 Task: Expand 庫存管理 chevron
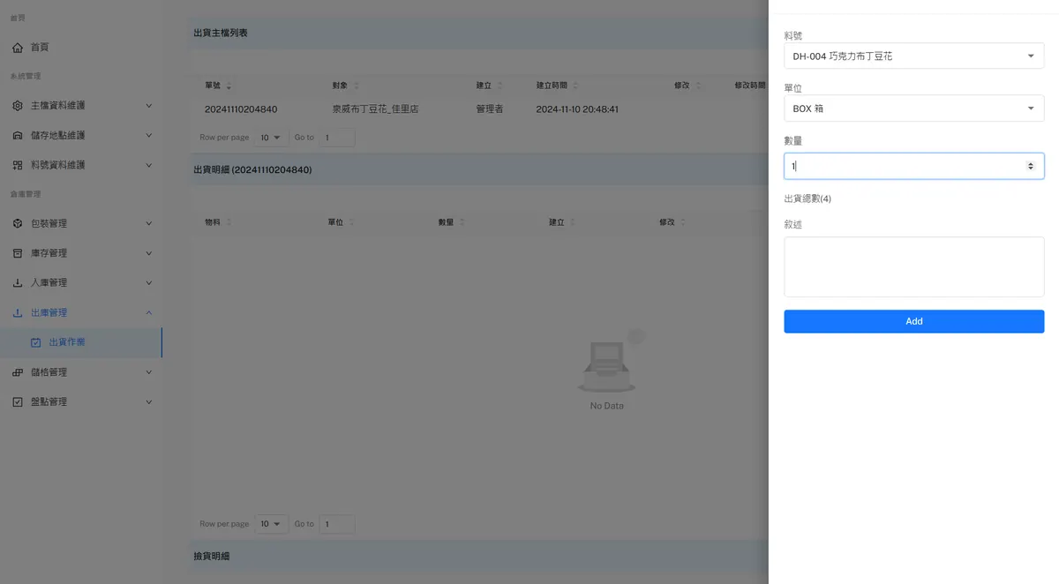[x=148, y=253]
